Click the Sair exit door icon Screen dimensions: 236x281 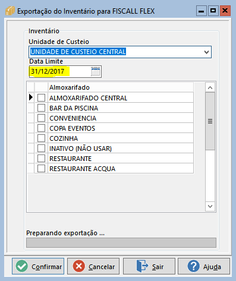(142, 266)
